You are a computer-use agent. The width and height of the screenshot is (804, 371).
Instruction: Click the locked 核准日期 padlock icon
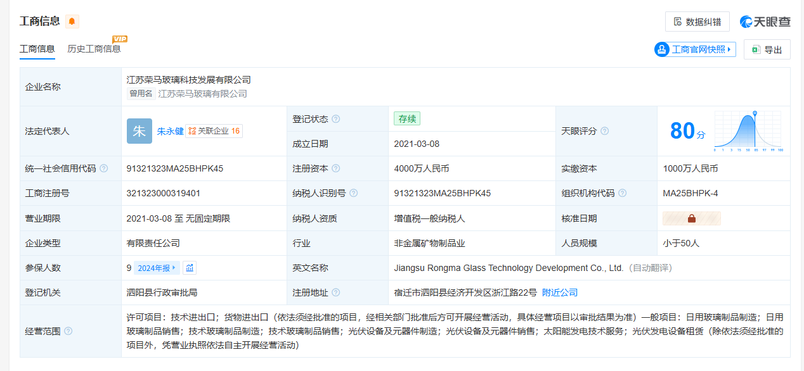[691, 218]
